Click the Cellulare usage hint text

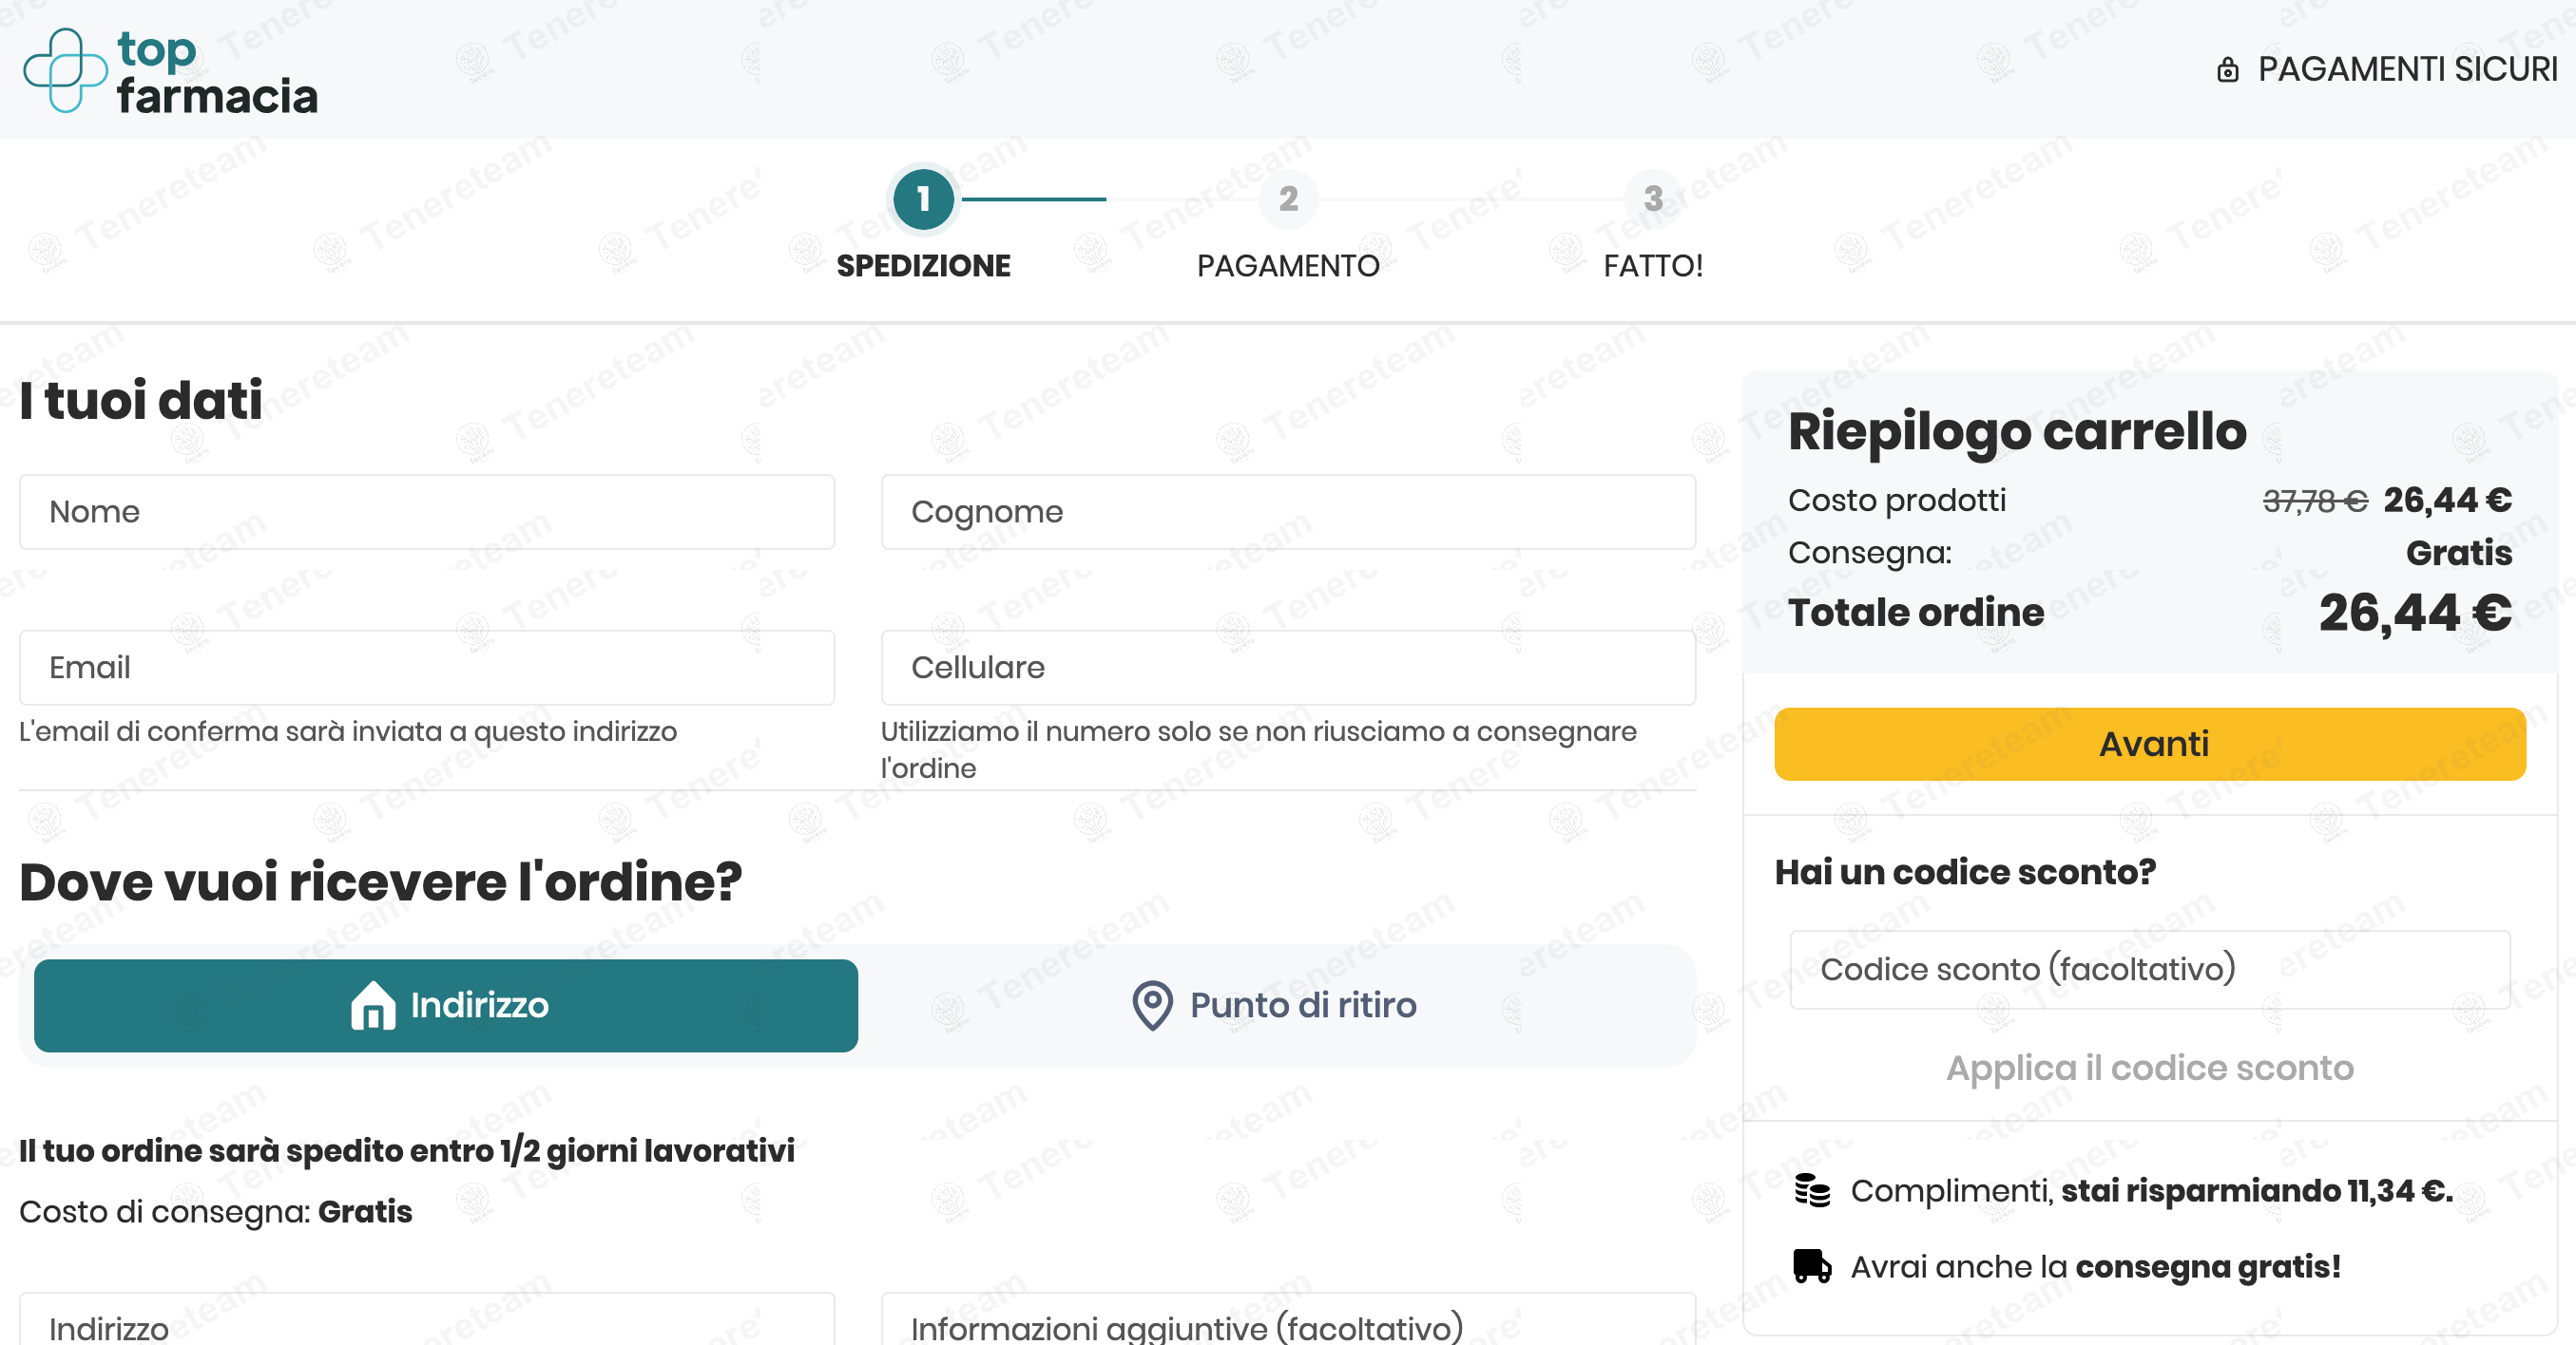click(x=1258, y=749)
